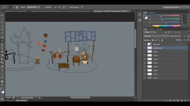Click the create new group folder icon
This screenshot has width=190, height=106.
pyautogui.click(x=178, y=100)
